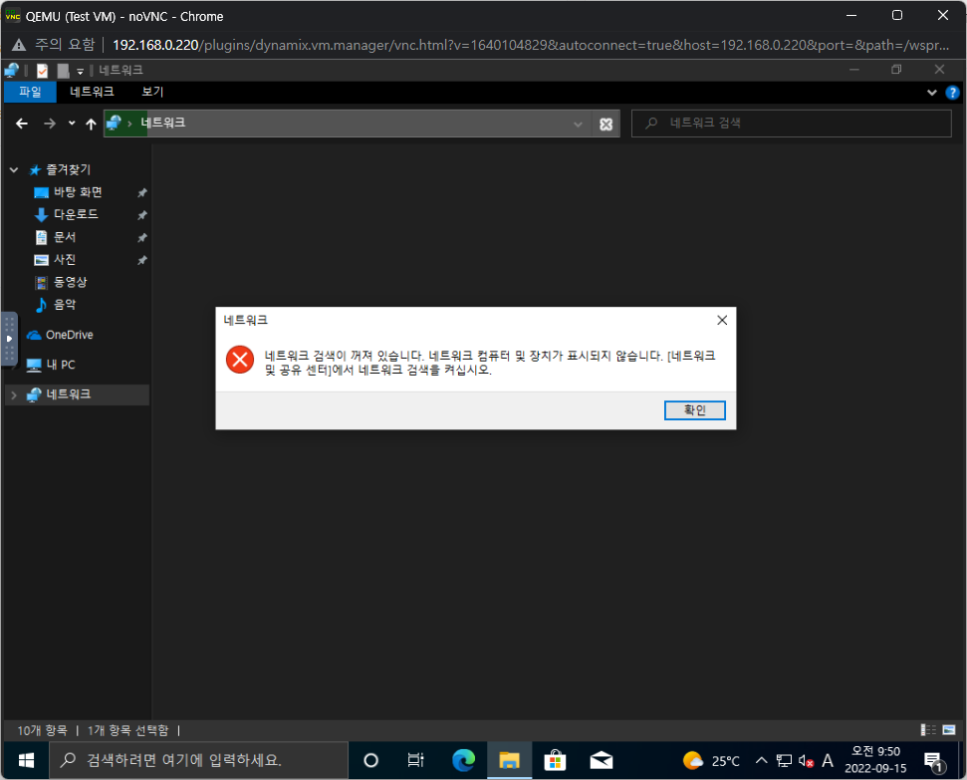Open 다운로드 in the sidebar
Image resolution: width=967 pixels, height=780 pixels.
(76, 215)
